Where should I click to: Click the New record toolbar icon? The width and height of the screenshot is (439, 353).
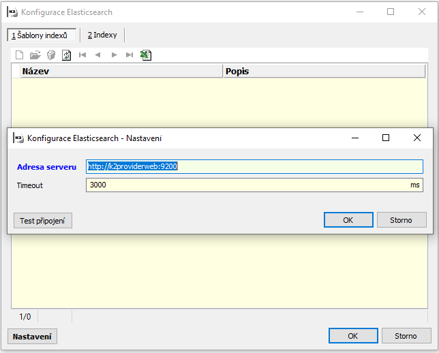pos(19,55)
